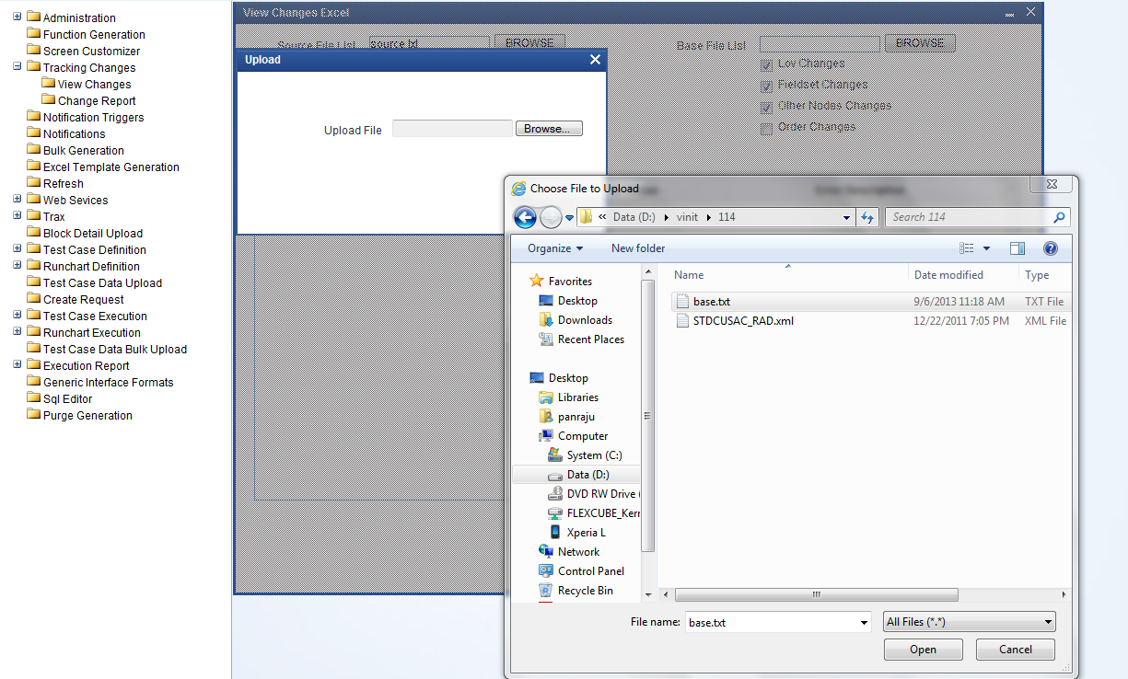Open Change Report in sidebar
The image size is (1128, 679).
pos(97,101)
